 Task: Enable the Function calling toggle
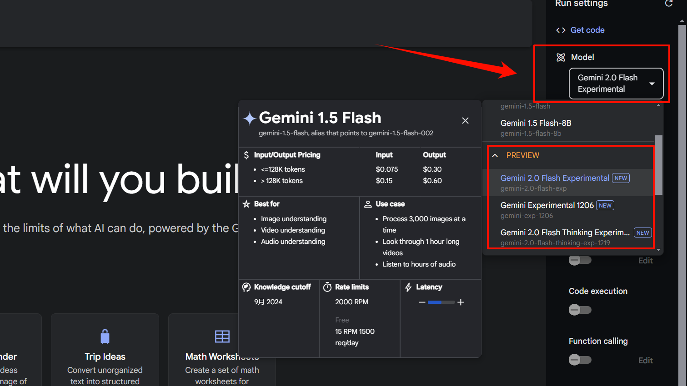(580, 359)
